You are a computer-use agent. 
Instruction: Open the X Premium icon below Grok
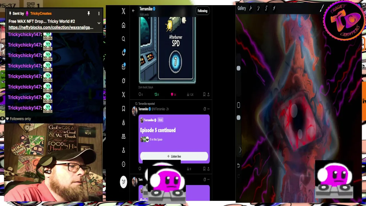pyautogui.click(x=124, y=94)
